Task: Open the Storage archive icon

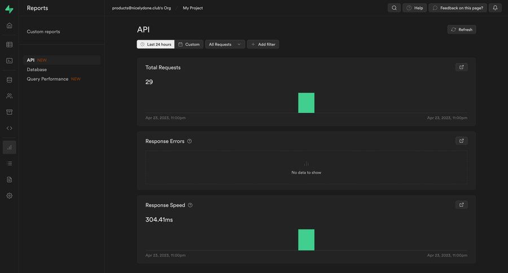Action: click(x=10, y=112)
